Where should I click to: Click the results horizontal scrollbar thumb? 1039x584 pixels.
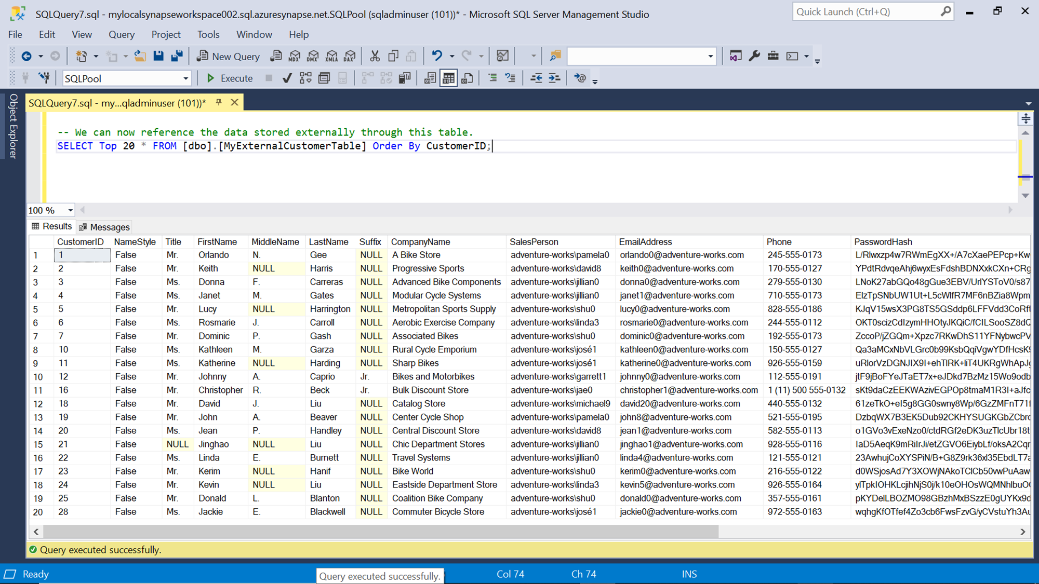pos(380,532)
